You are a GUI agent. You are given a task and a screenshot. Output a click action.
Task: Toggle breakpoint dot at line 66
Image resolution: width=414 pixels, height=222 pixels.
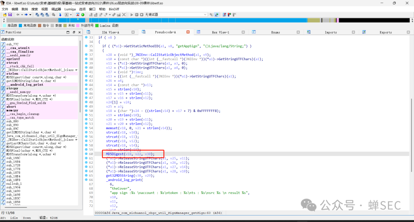(86, 180)
